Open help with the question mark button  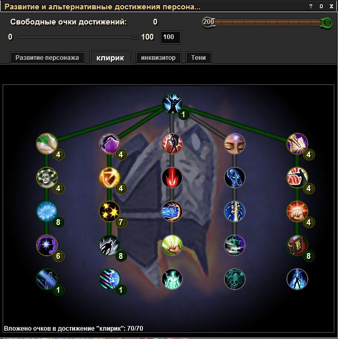pos(311,6)
